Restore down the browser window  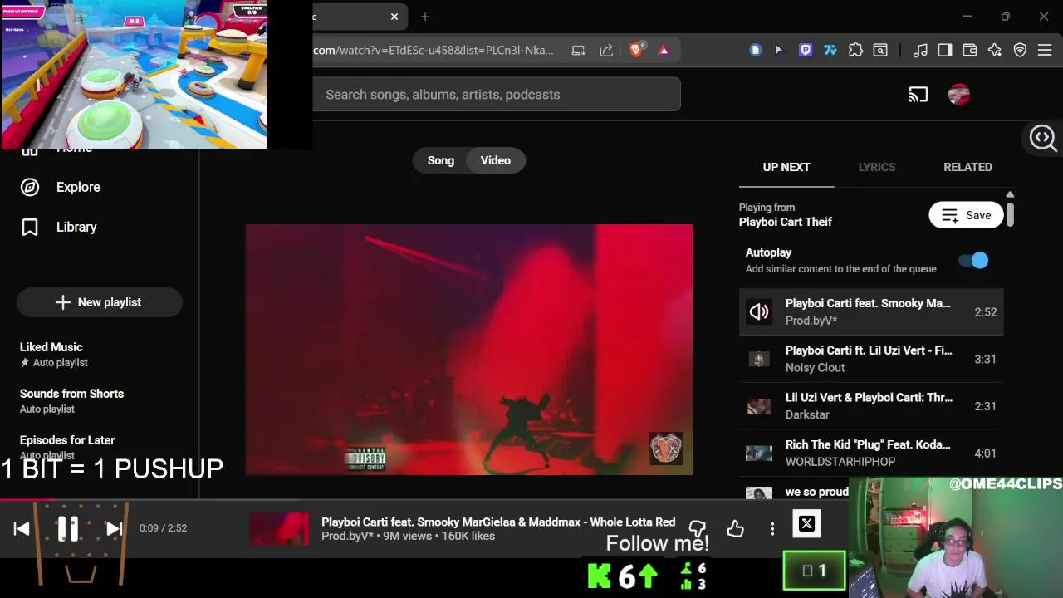point(1005,17)
